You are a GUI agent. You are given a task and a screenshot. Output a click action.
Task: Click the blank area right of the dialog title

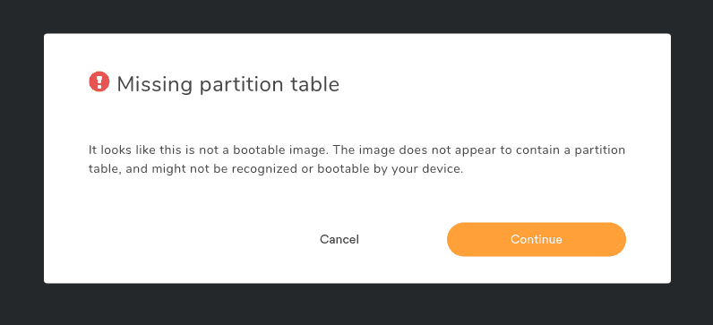click(500, 84)
